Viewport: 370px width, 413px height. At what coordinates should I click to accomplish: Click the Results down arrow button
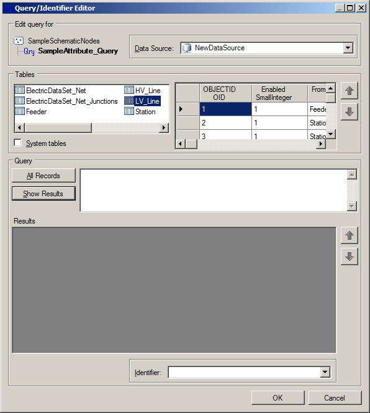click(350, 256)
